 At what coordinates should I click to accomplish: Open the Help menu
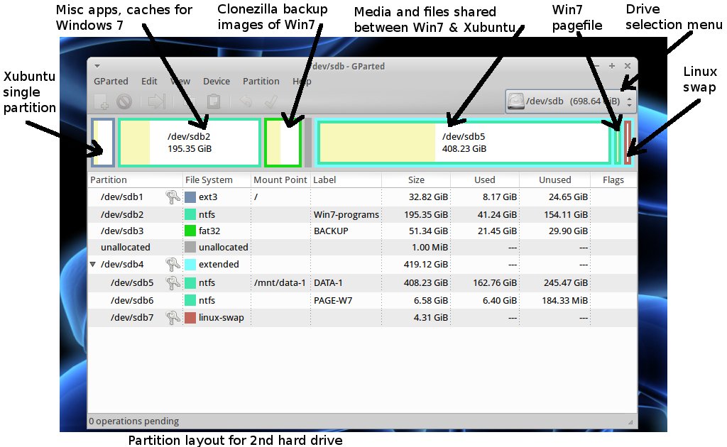pyautogui.click(x=302, y=81)
